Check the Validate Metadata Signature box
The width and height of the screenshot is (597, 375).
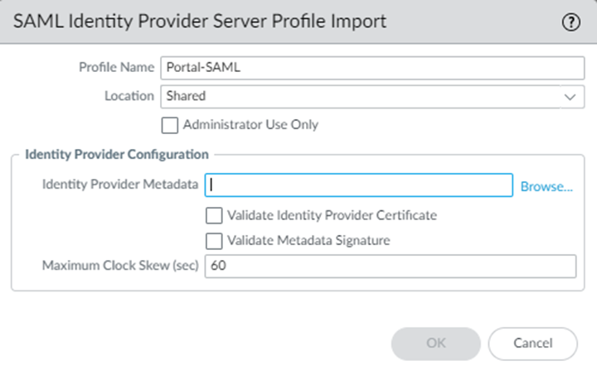click(x=214, y=241)
